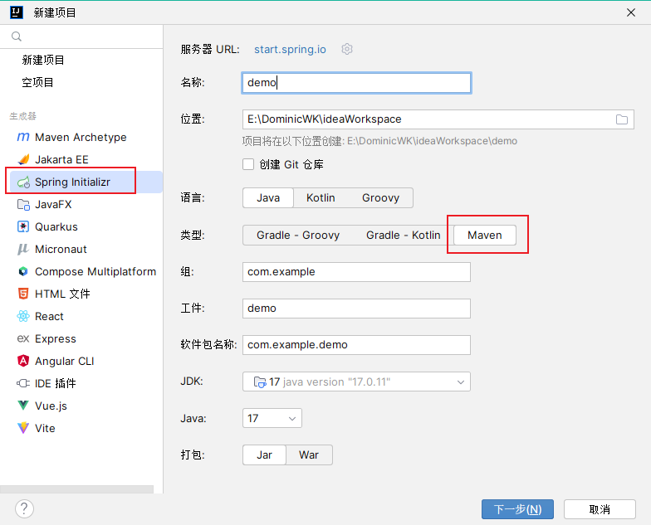
Task: Click the help question mark icon
Action: (25, 508)
